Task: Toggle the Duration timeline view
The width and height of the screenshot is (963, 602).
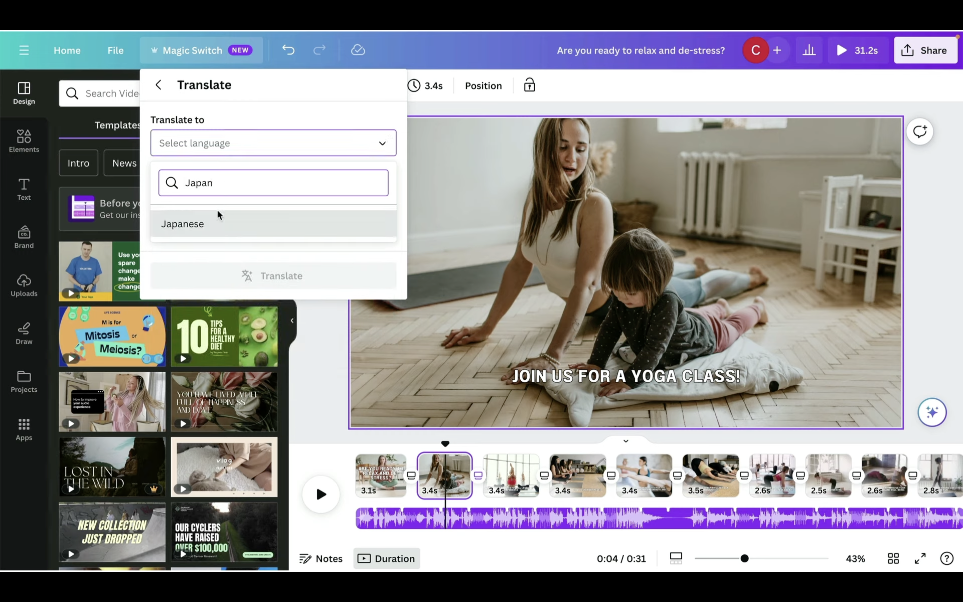Action: click(x=387, y=559)
